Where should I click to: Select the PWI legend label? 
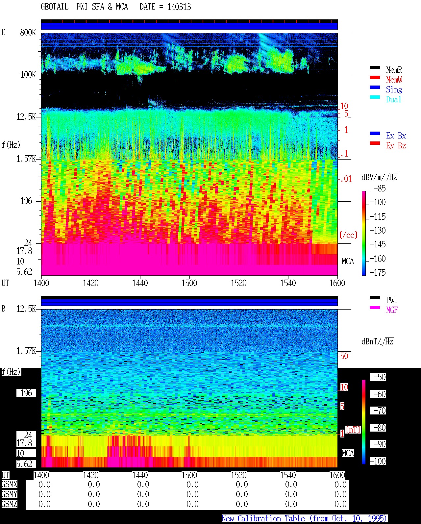pyautogui.click(x=392, y=300)
